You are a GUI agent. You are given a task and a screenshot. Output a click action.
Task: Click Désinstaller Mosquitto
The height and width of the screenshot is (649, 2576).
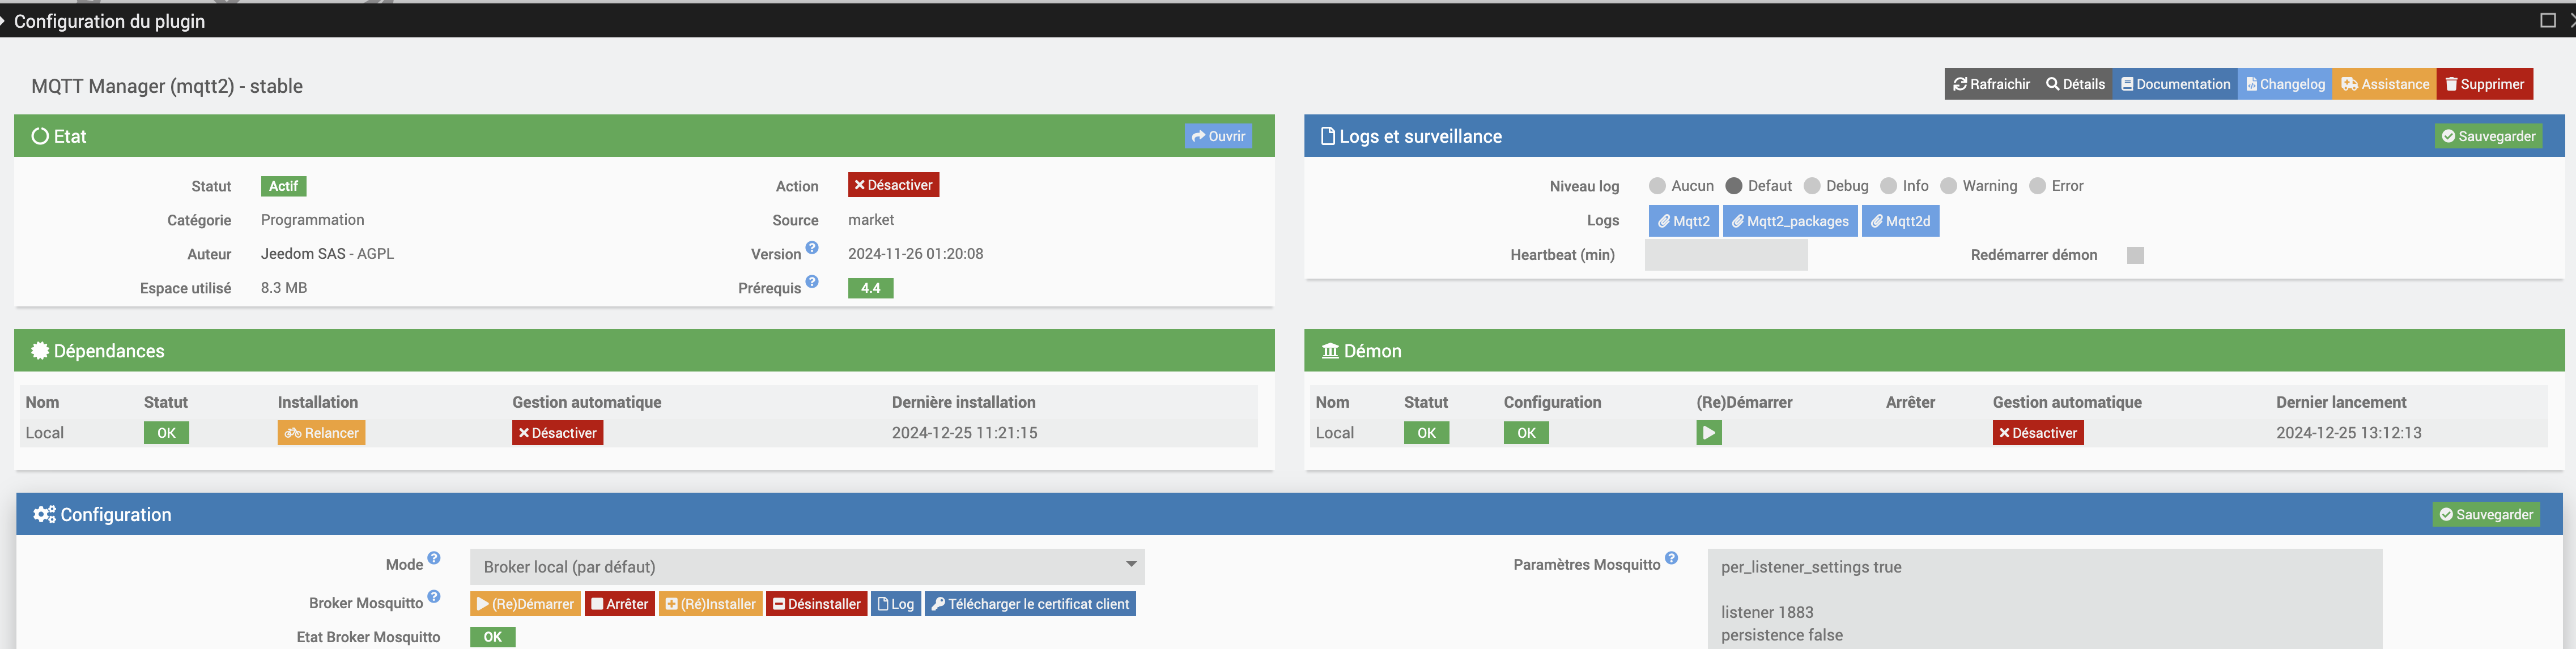click(816, 604)
